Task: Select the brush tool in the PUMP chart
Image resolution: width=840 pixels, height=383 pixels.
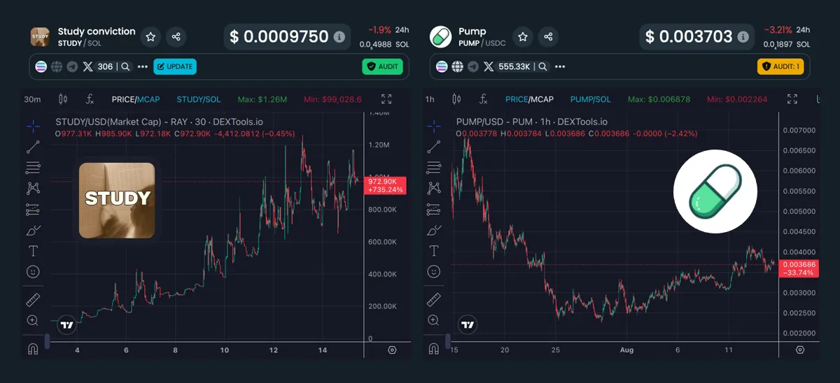Action: (434, 230)
